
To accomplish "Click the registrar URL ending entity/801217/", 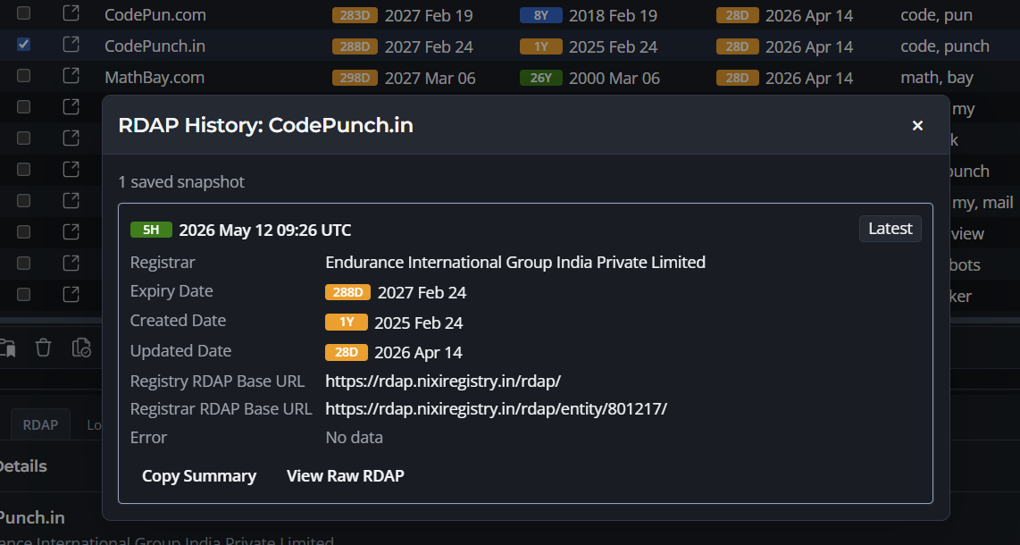I will 497,409.
